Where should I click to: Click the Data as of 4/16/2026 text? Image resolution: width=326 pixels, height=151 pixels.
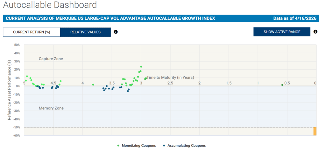click(294, 18)
